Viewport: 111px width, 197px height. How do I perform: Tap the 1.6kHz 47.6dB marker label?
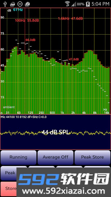coord(70,18)
